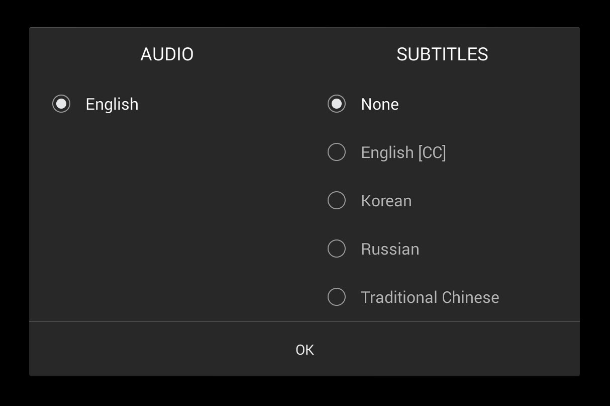
Task: Click the None subtitle option text
Action: [x=380, y=104]
